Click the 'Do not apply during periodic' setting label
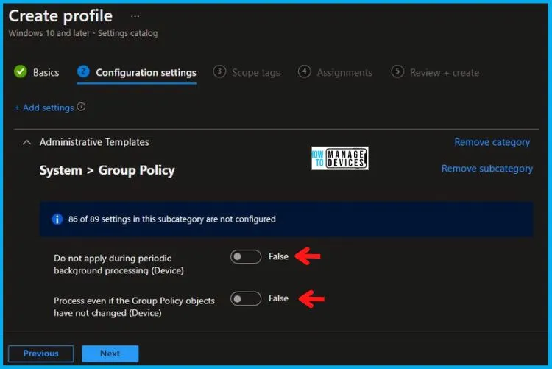The image size is (552, 369). pos(118,264)
